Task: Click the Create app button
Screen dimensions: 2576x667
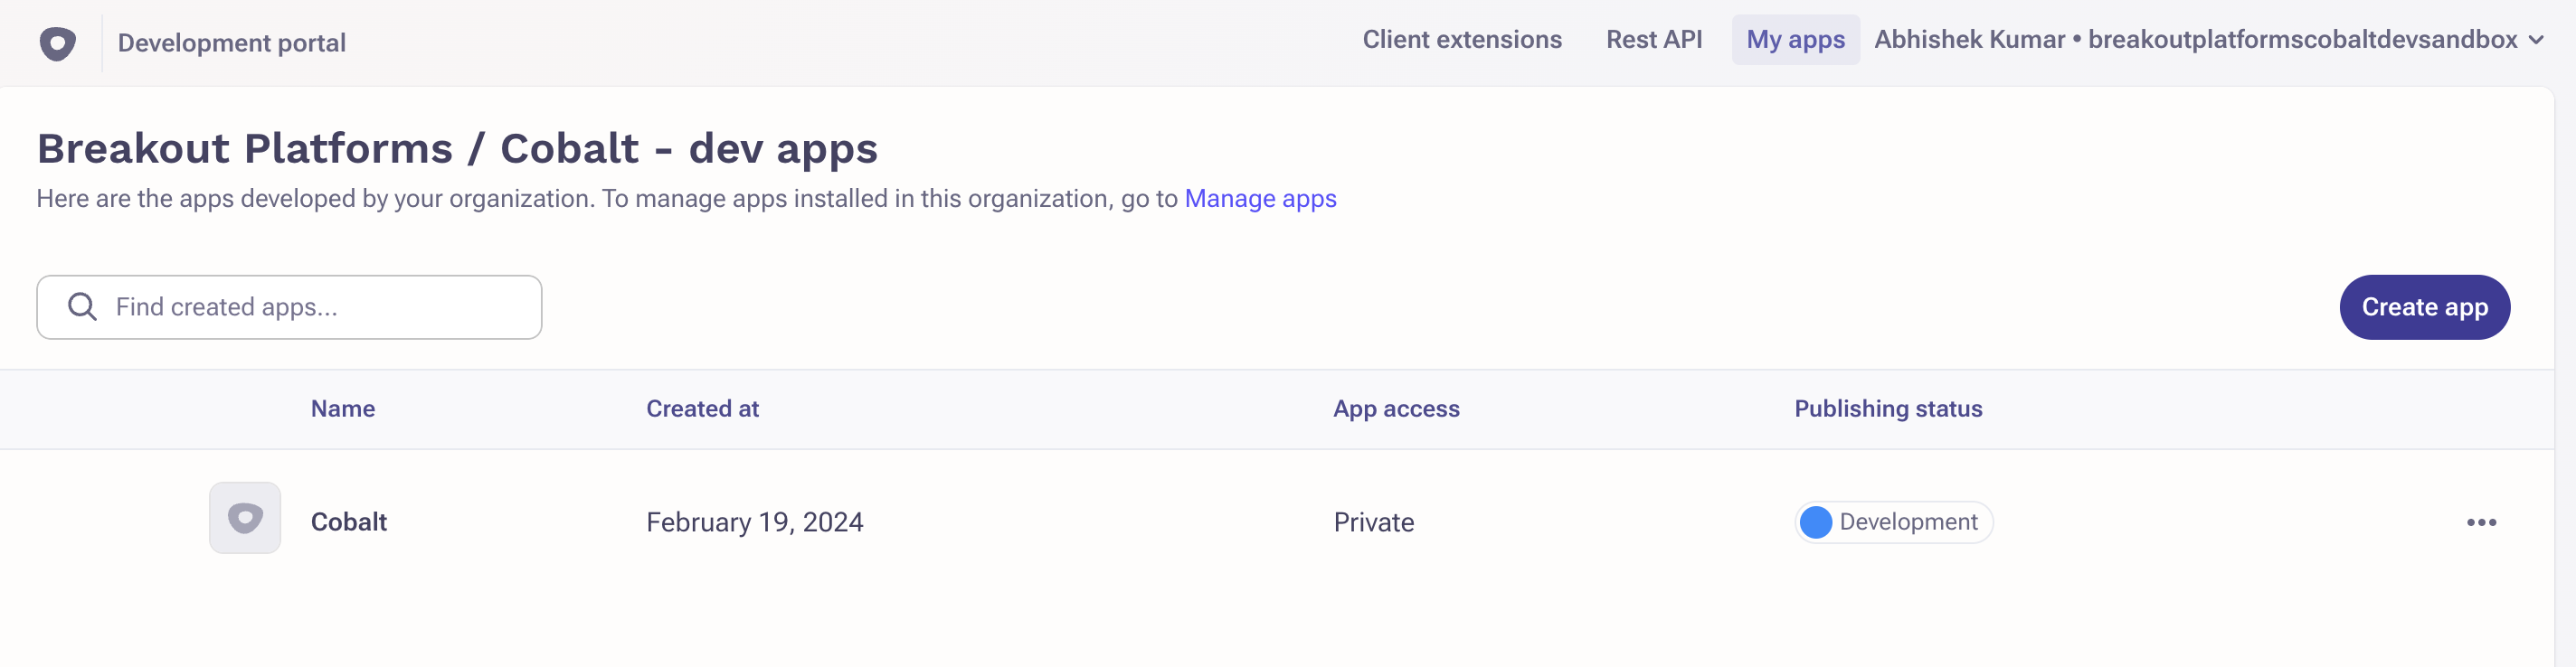Action: (2424, 306)
